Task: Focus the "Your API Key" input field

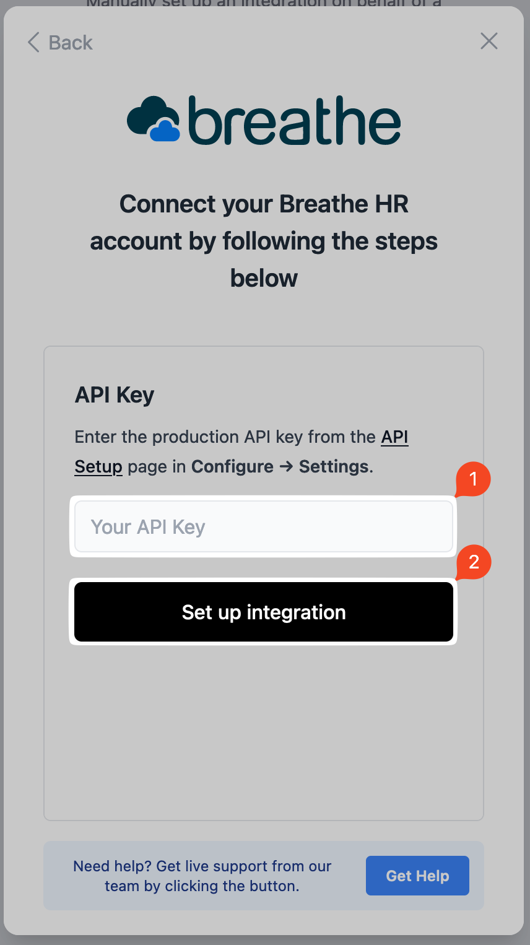Action: click(x=264, y=527)
